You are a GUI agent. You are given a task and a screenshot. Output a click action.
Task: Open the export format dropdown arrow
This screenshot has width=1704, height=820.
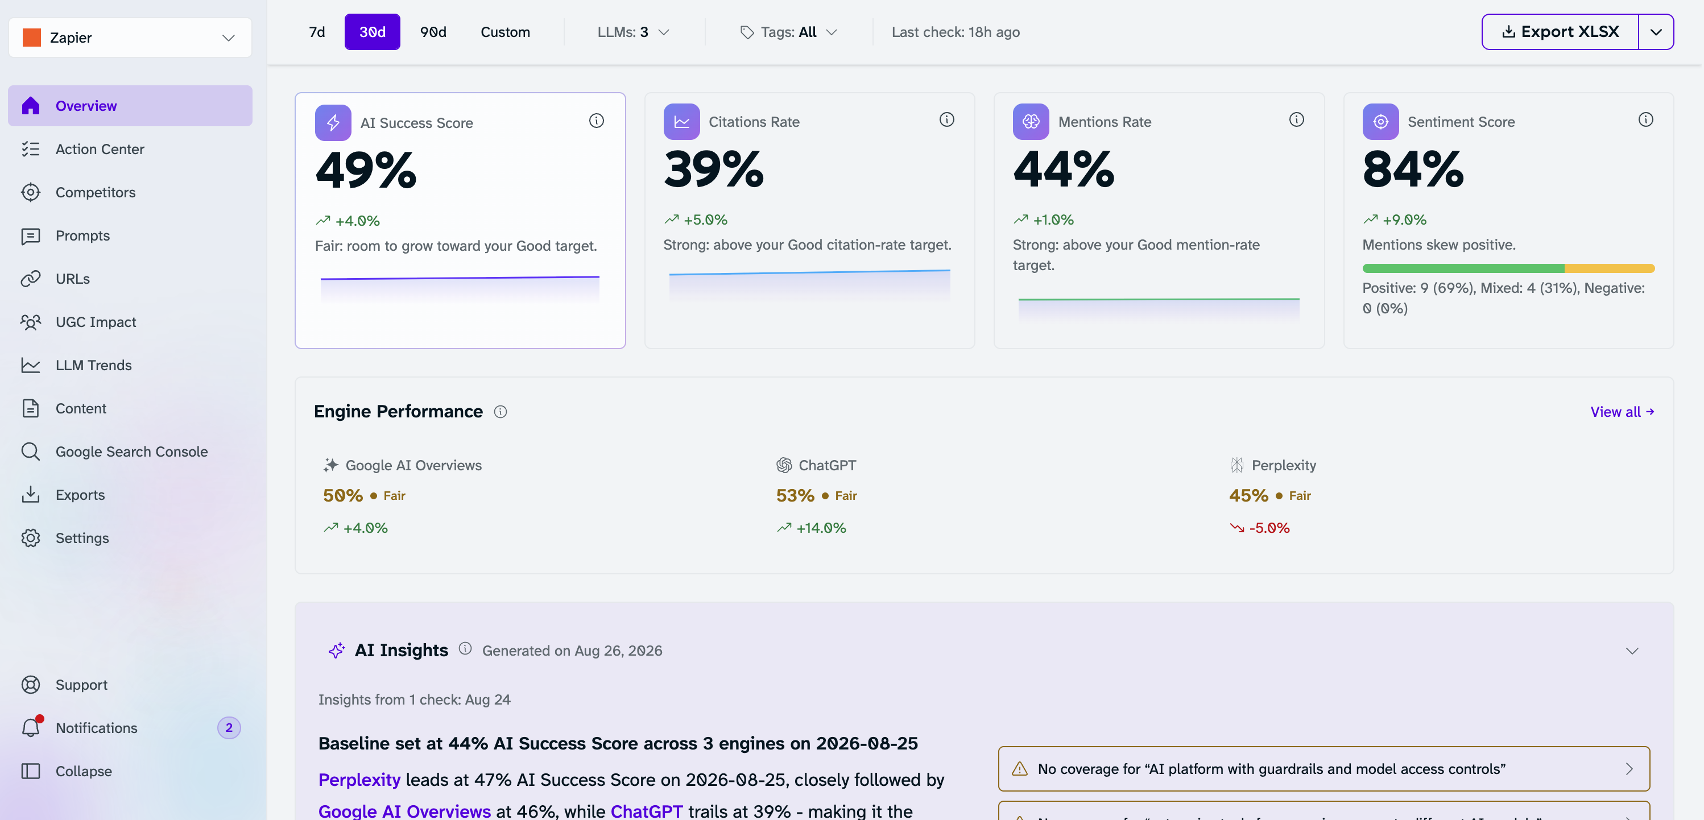(x=1656, y=32)
